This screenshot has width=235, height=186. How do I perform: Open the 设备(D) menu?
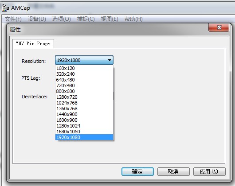(x=37, y=19)
